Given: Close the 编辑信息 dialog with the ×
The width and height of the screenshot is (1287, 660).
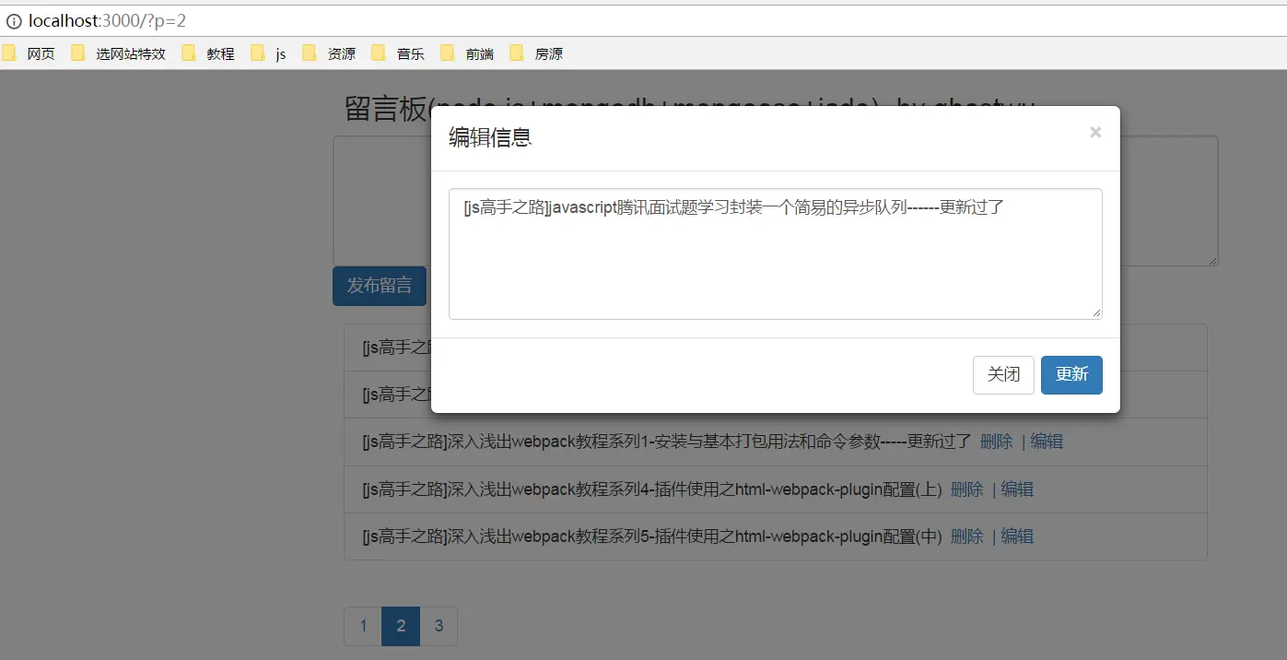Looking at the screenshot, I should tap(1095, 133).
